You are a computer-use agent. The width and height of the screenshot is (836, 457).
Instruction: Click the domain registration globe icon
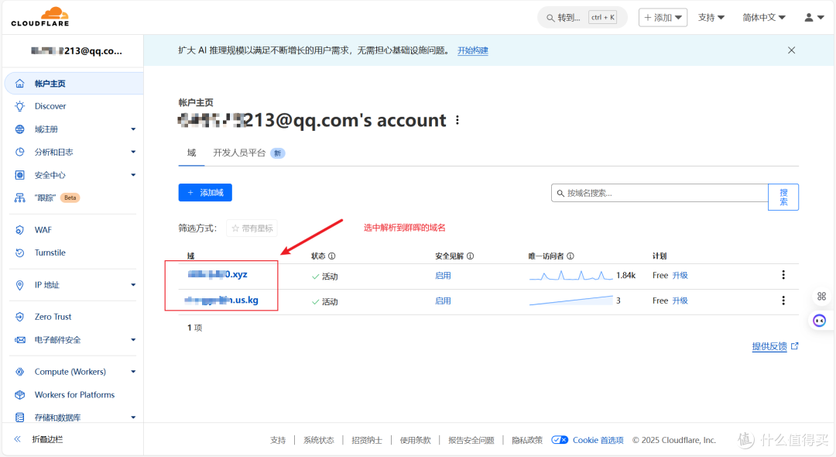19,129
